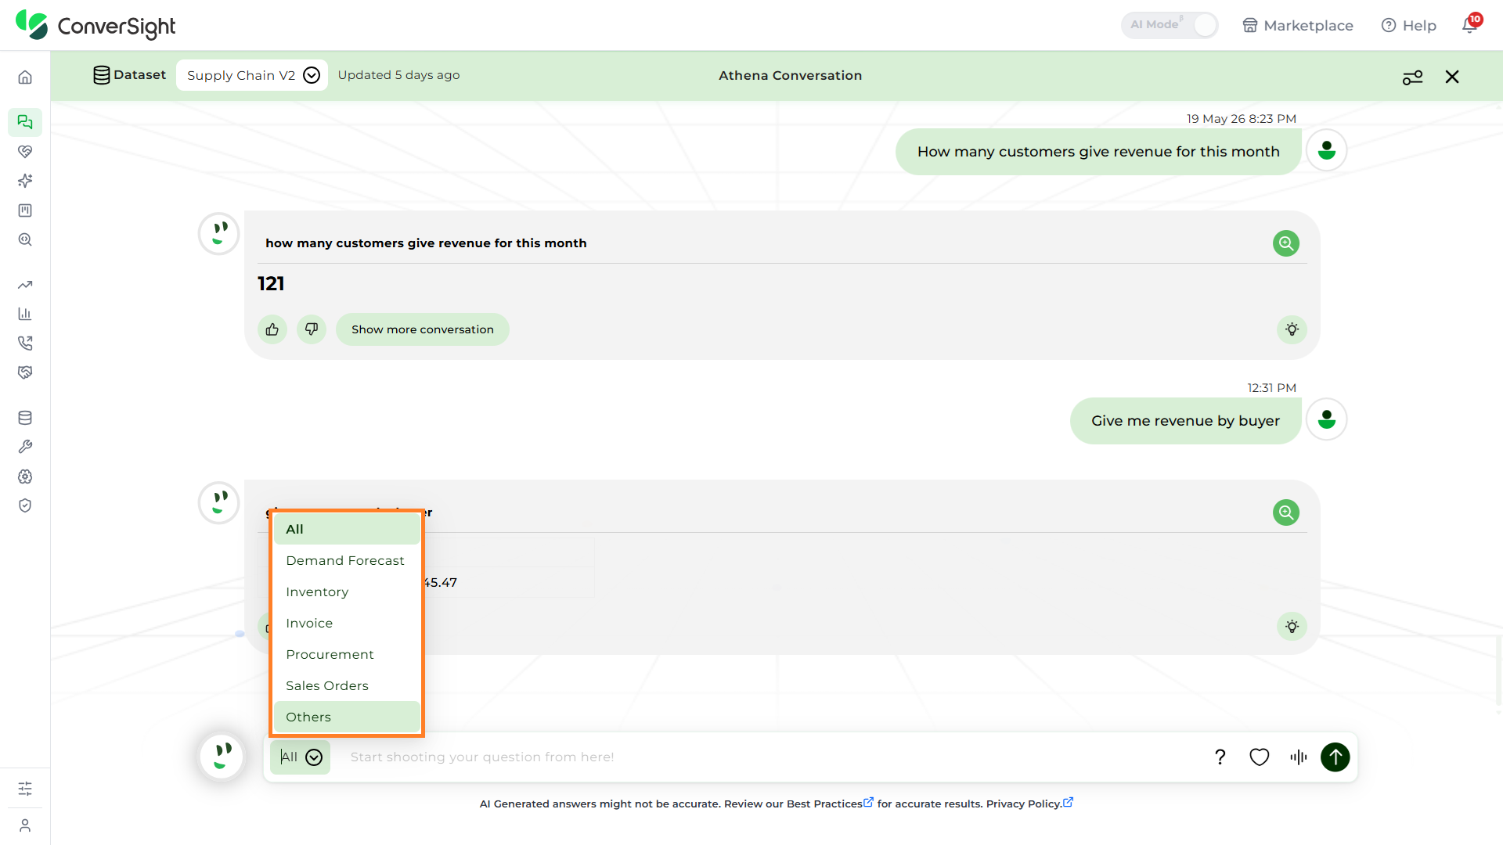Click the question input field
This screenshot has width=1503, height=845.
[771, 757]
